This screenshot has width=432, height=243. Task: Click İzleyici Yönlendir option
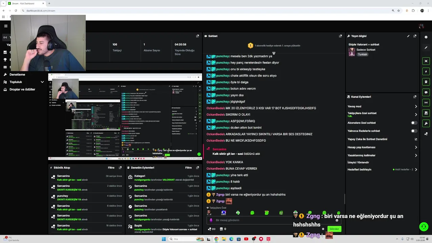tap(358, 162)
